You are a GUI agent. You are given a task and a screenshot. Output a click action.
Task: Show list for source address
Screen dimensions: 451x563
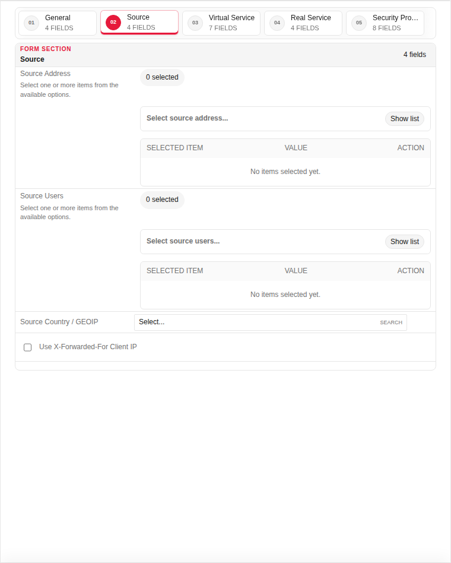(x=404, y=119)
